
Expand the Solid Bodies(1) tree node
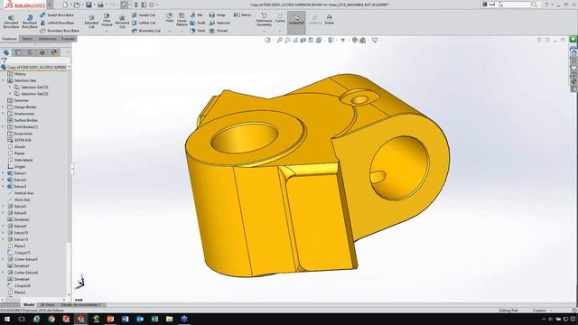3,126
